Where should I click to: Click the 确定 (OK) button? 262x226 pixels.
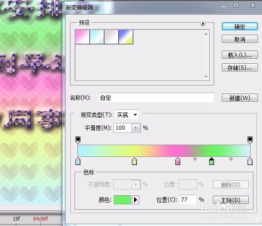pyautogui.click(x=240, y=26)
